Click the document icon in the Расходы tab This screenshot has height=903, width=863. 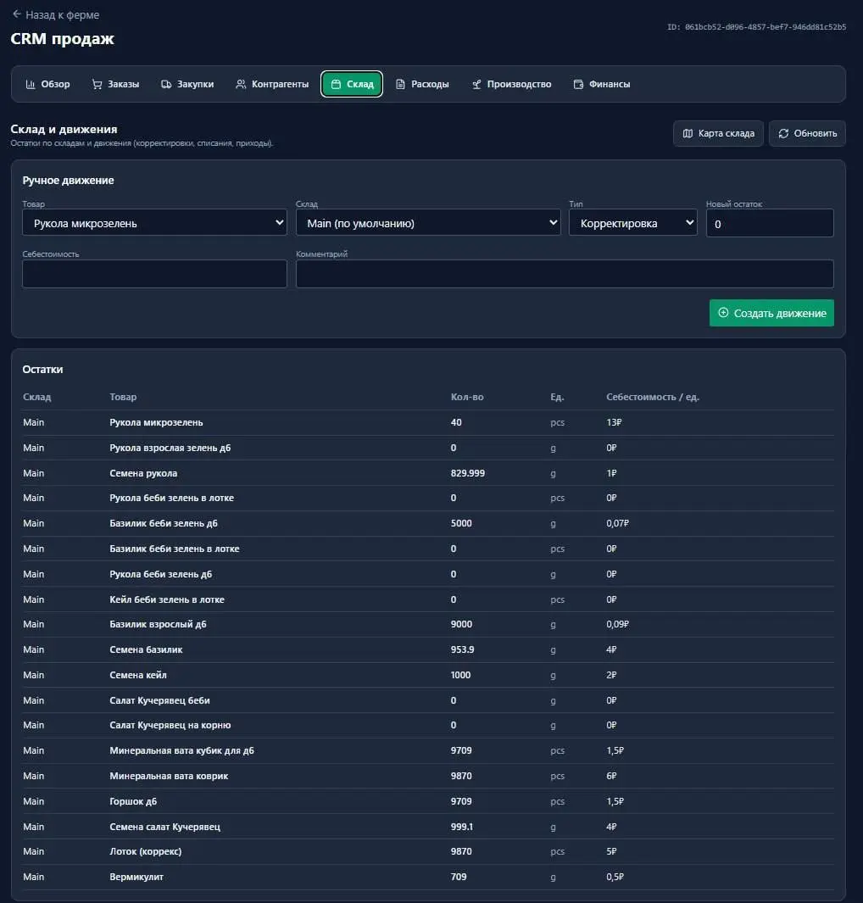(x=401, y=84)
